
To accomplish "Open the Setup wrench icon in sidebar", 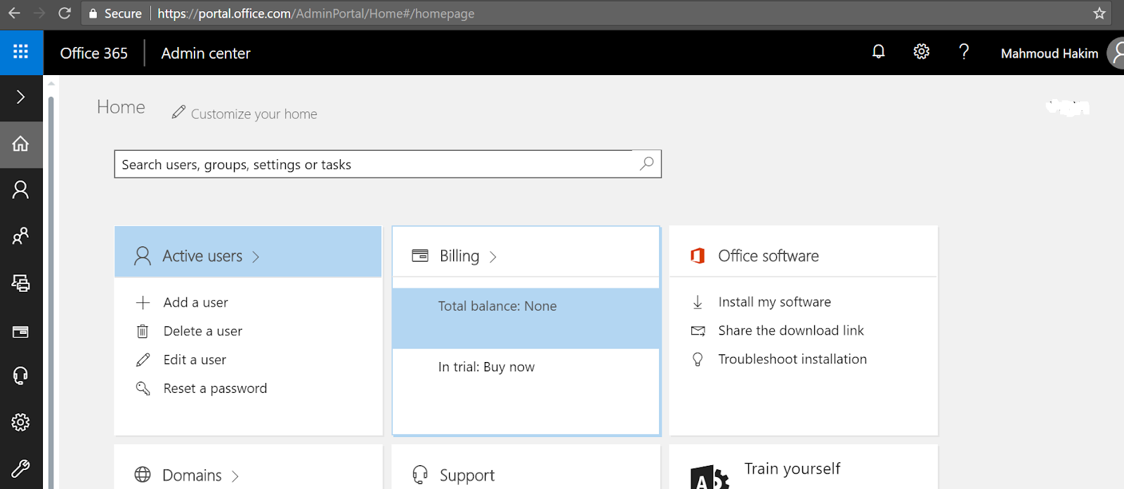I will tap(21, 468).
